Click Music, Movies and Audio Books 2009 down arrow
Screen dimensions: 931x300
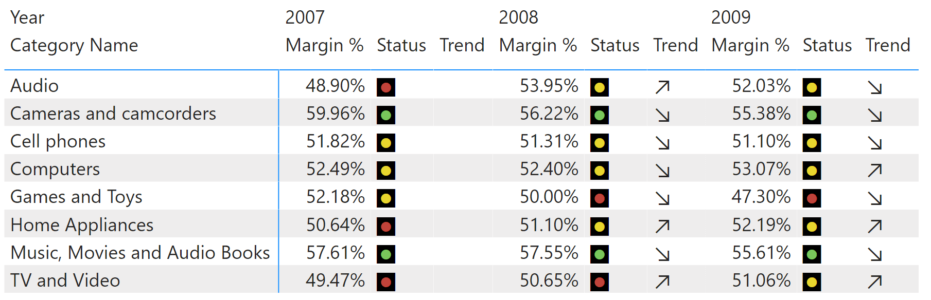pos(875,254)
